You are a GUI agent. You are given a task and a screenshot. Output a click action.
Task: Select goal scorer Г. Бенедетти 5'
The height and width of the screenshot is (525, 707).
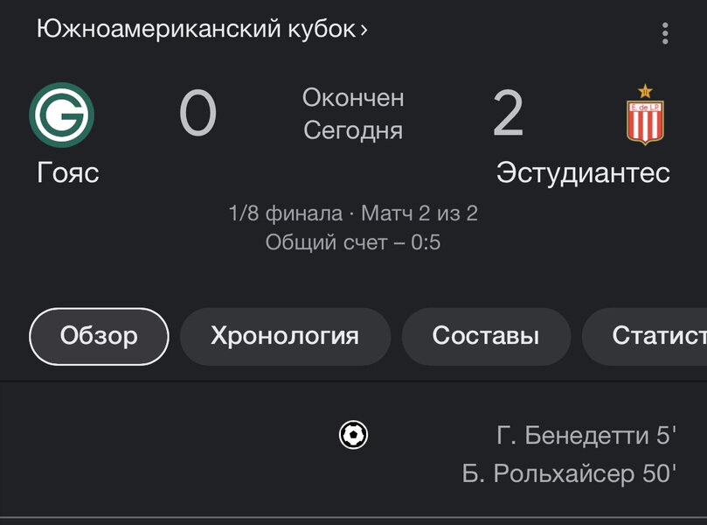click(586, 434)
